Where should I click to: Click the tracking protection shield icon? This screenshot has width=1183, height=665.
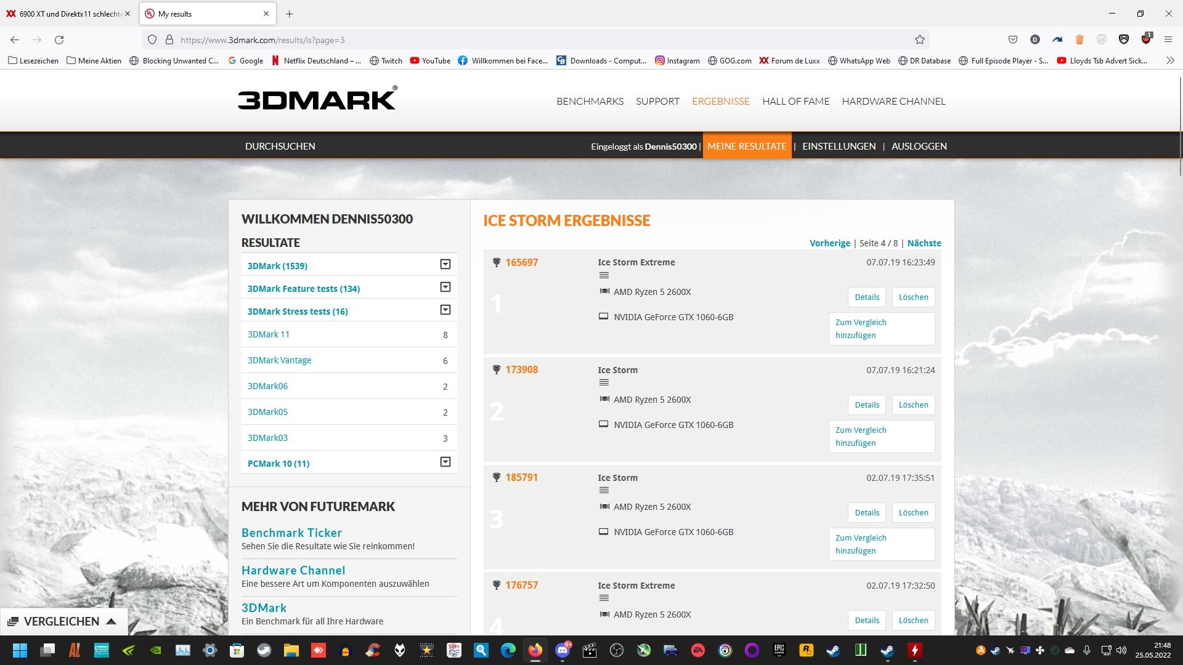point(152,40)
